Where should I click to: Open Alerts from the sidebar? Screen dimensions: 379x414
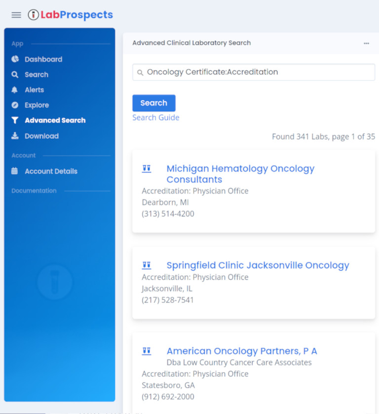tap(34, 90)
